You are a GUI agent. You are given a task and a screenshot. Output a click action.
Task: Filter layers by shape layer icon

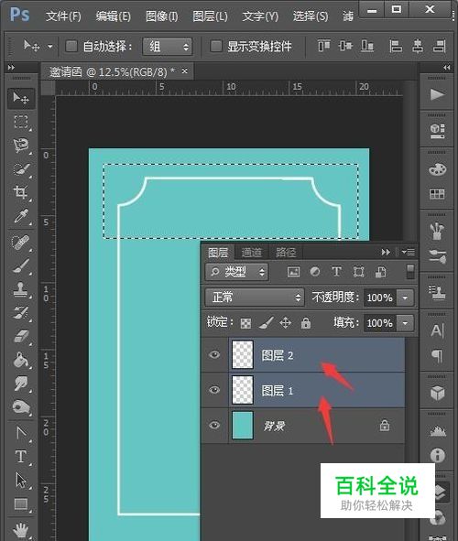[x=358, y=272]
